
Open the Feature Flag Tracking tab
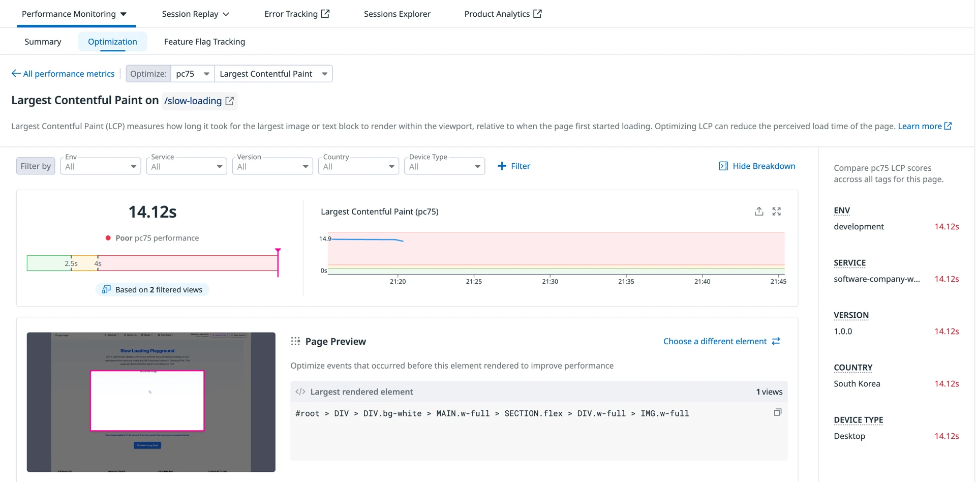(x=204, y=42)
